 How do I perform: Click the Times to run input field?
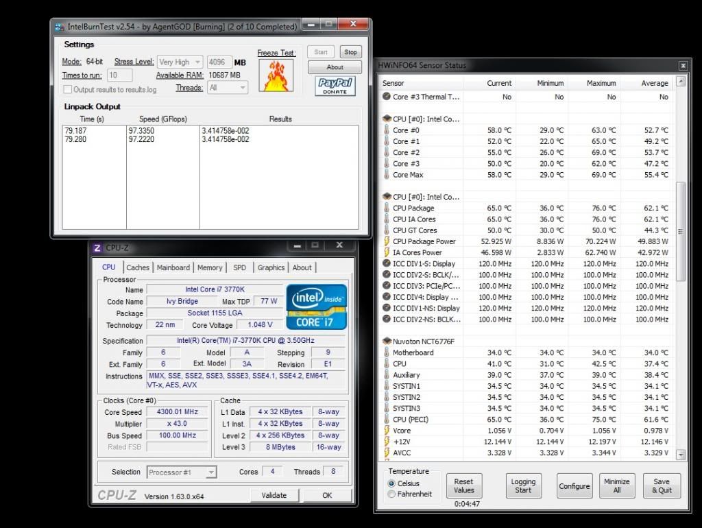click(x=119, y=75)
